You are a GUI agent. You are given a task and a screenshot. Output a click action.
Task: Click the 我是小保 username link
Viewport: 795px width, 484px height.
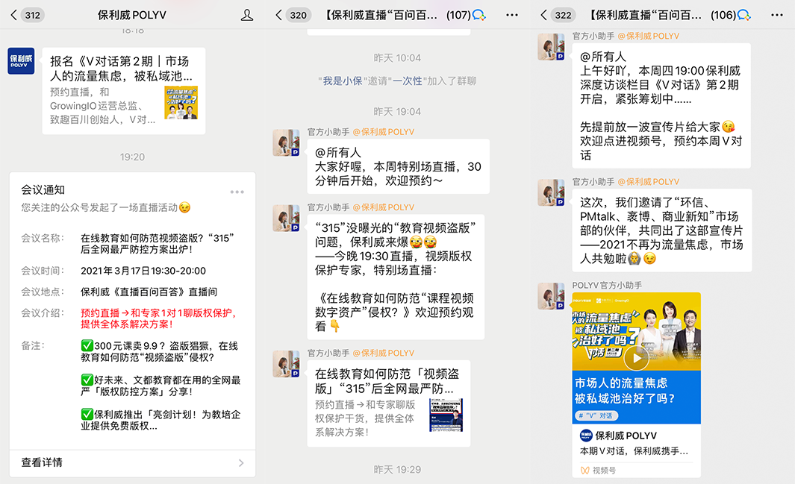[342, 81]
